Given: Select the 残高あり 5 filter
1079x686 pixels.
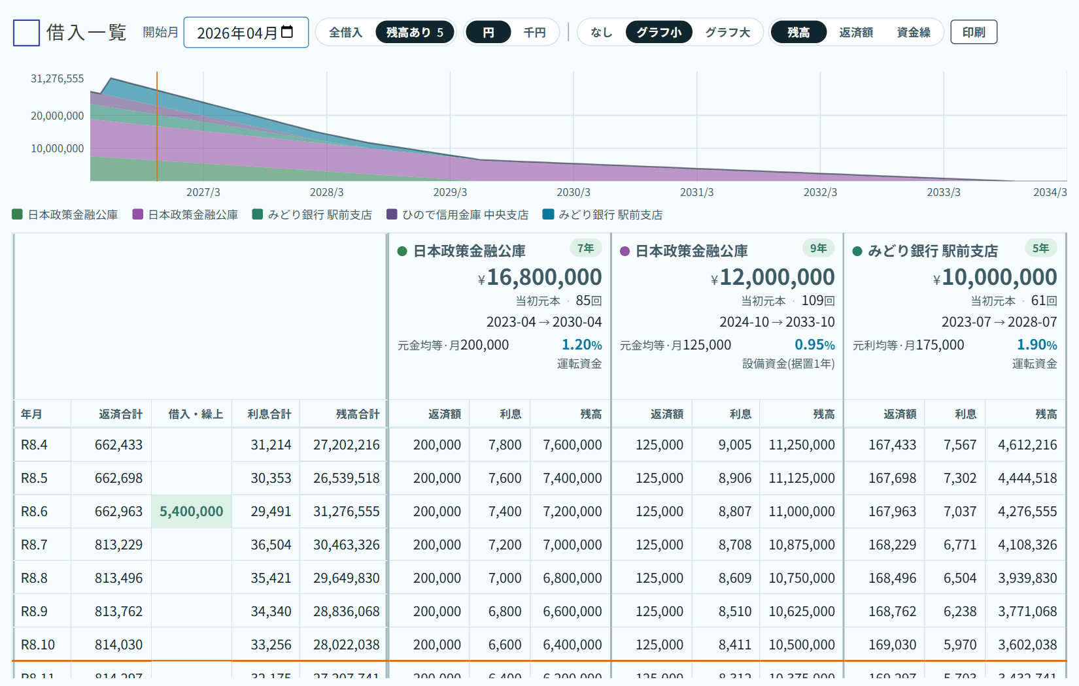Looking at the screenshot, I should 415,32.
